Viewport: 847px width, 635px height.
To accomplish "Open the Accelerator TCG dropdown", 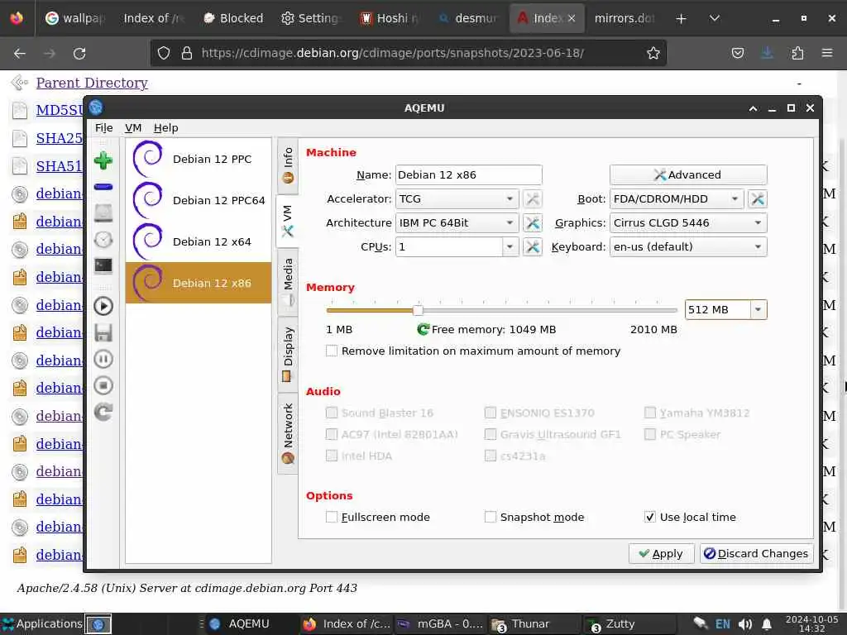I will pyautogui.click(x=457, y=198).
